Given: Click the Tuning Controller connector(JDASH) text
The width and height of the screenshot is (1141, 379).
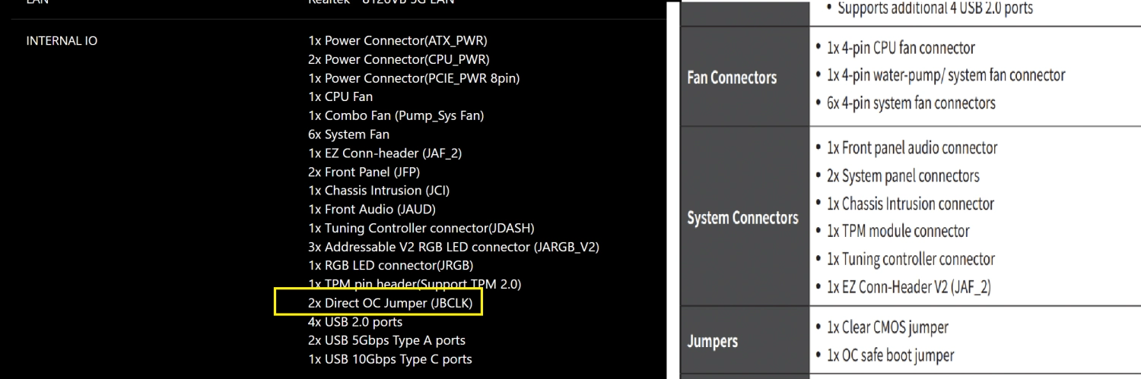Looking at the screenshot, I should (421, 228).
